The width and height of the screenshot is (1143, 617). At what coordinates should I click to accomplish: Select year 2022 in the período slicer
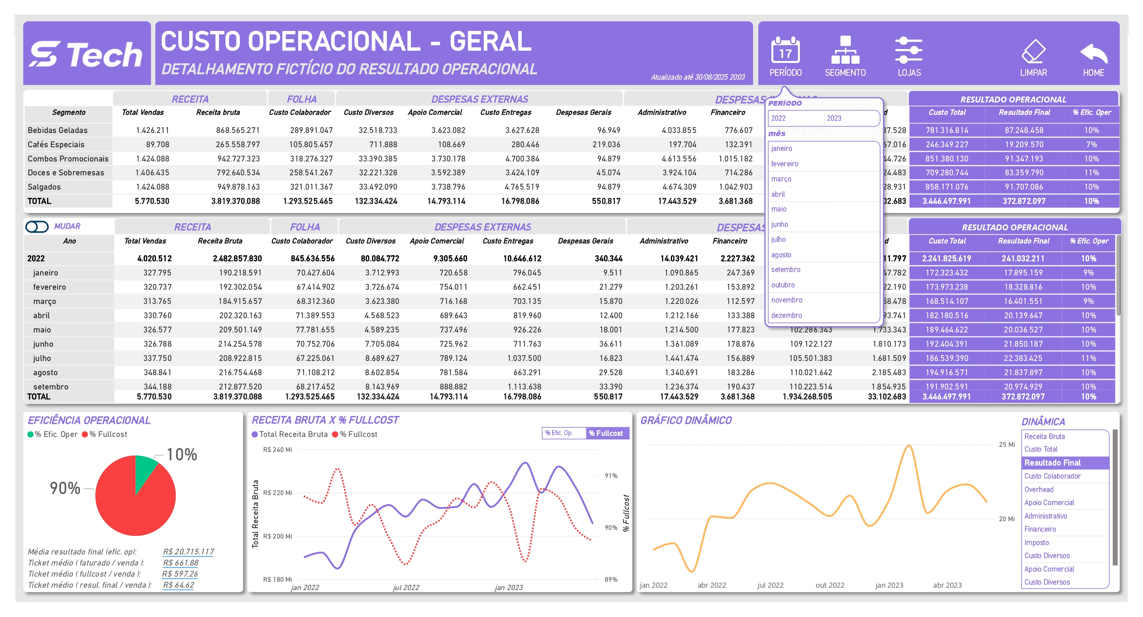[796, 118]
